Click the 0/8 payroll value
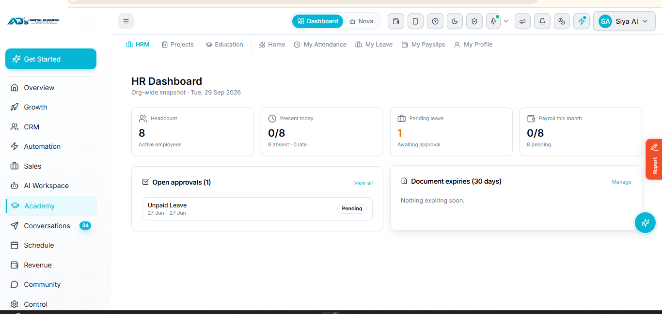The image size is (662, 314). (x=536, y=133)
